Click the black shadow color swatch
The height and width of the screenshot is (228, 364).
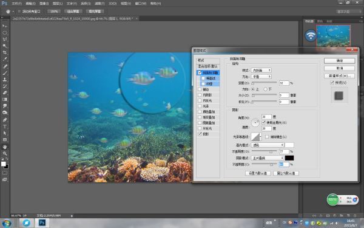coord(289,158)
